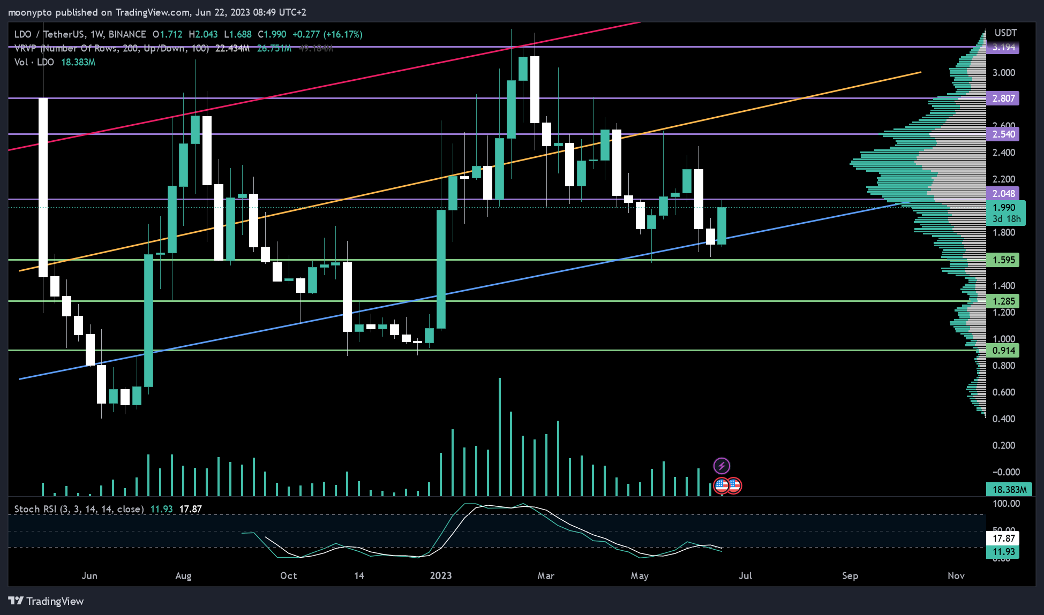Click the 3.000 tick on price axis
Image resolution: width=1044 pixels, height=615 pixels.
tap(1004, 73)
